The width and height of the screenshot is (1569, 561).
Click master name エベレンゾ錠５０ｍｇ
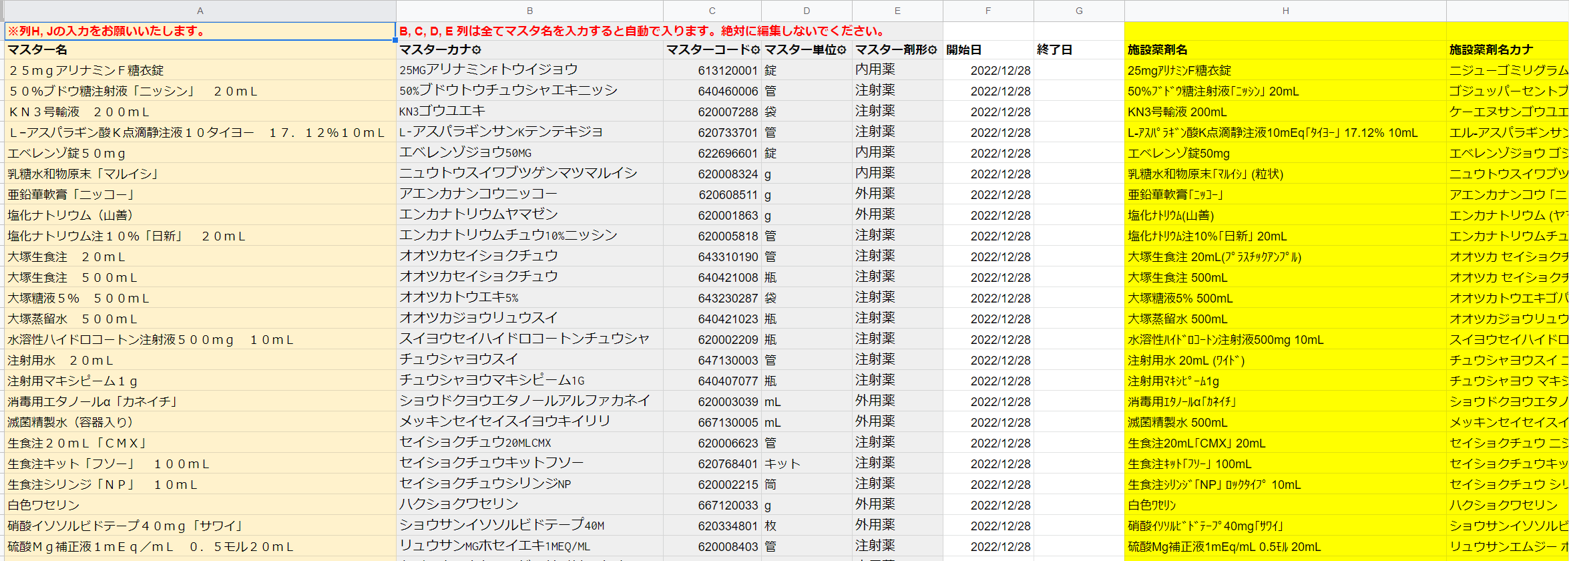[x=67, y=153]
